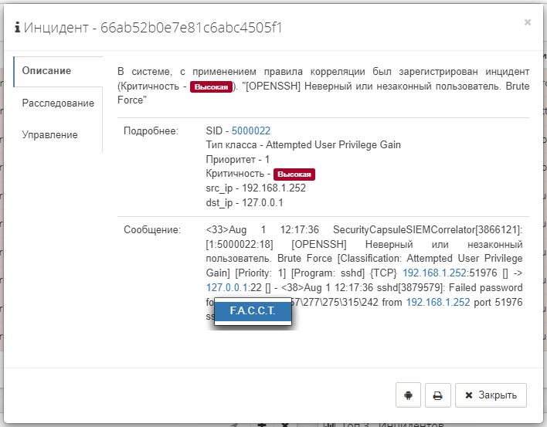Open the Описание tab
Viewport: 547px width, 427px height.
[58, 71]
